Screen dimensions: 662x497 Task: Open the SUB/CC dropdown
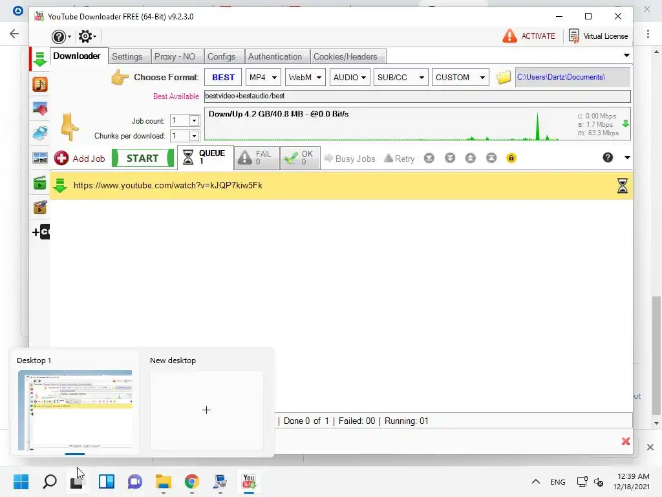[401, 78]
